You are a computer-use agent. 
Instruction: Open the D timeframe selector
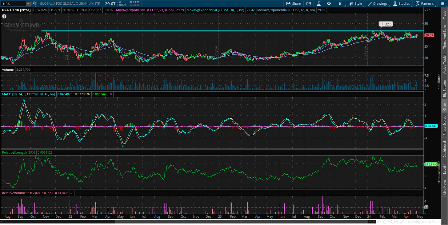(x=340, y=4)
